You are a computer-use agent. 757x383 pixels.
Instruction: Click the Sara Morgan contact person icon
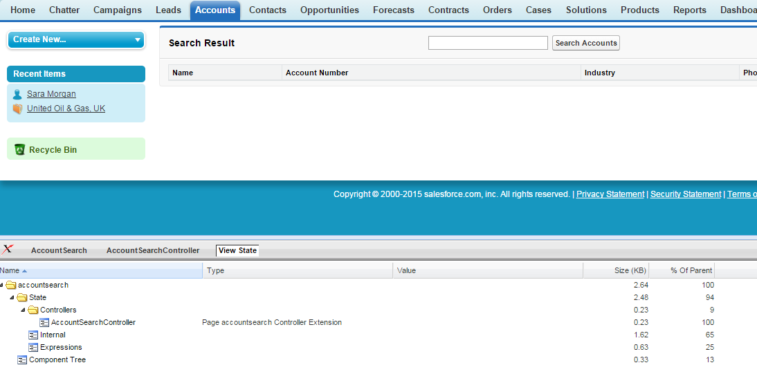point(17,94)
